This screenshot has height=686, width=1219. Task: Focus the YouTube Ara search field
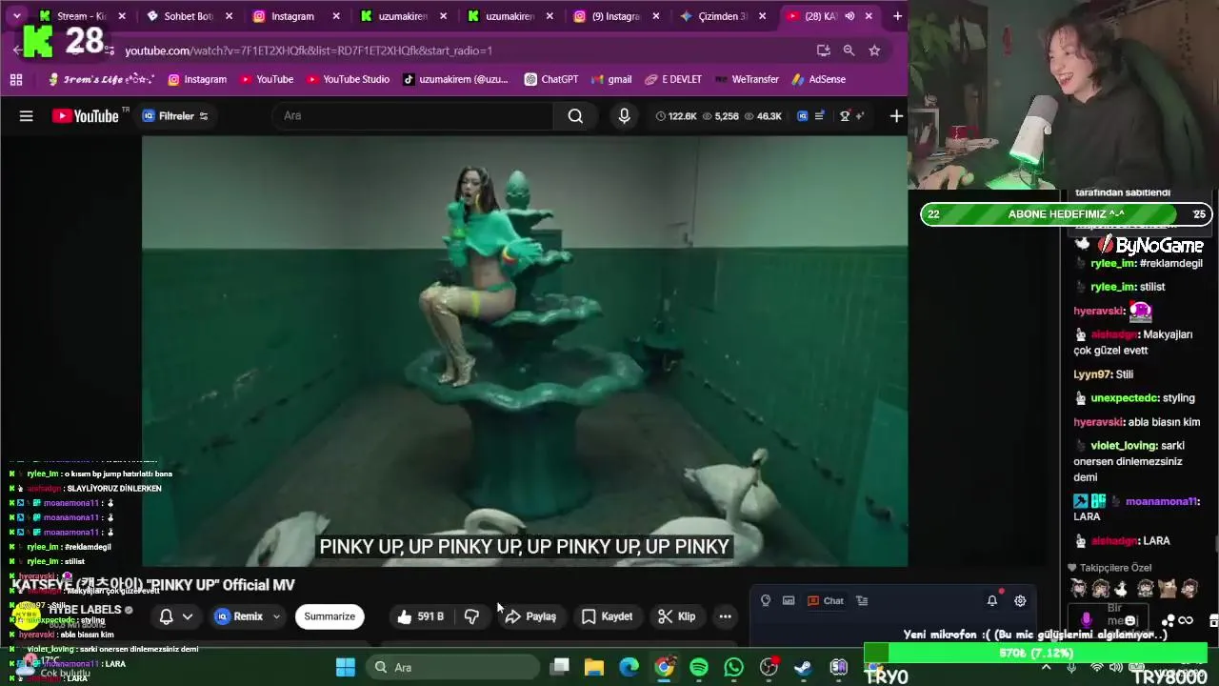coord(413,116)
